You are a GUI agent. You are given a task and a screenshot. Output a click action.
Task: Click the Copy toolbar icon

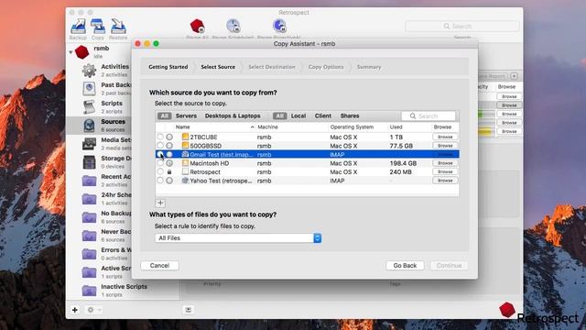point(98,27)
